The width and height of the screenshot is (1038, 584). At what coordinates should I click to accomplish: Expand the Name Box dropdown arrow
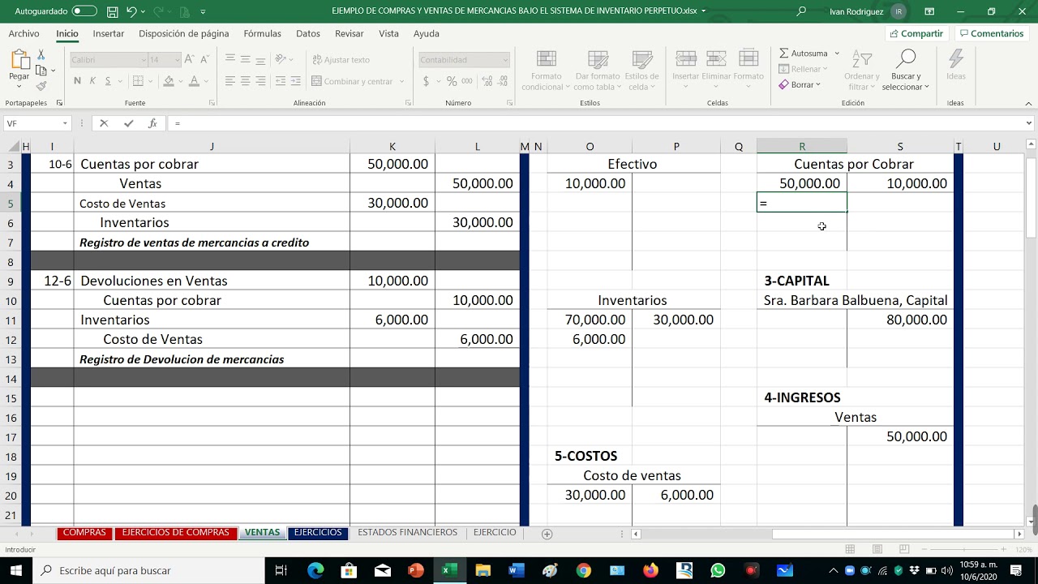click(x=65, y=123)
